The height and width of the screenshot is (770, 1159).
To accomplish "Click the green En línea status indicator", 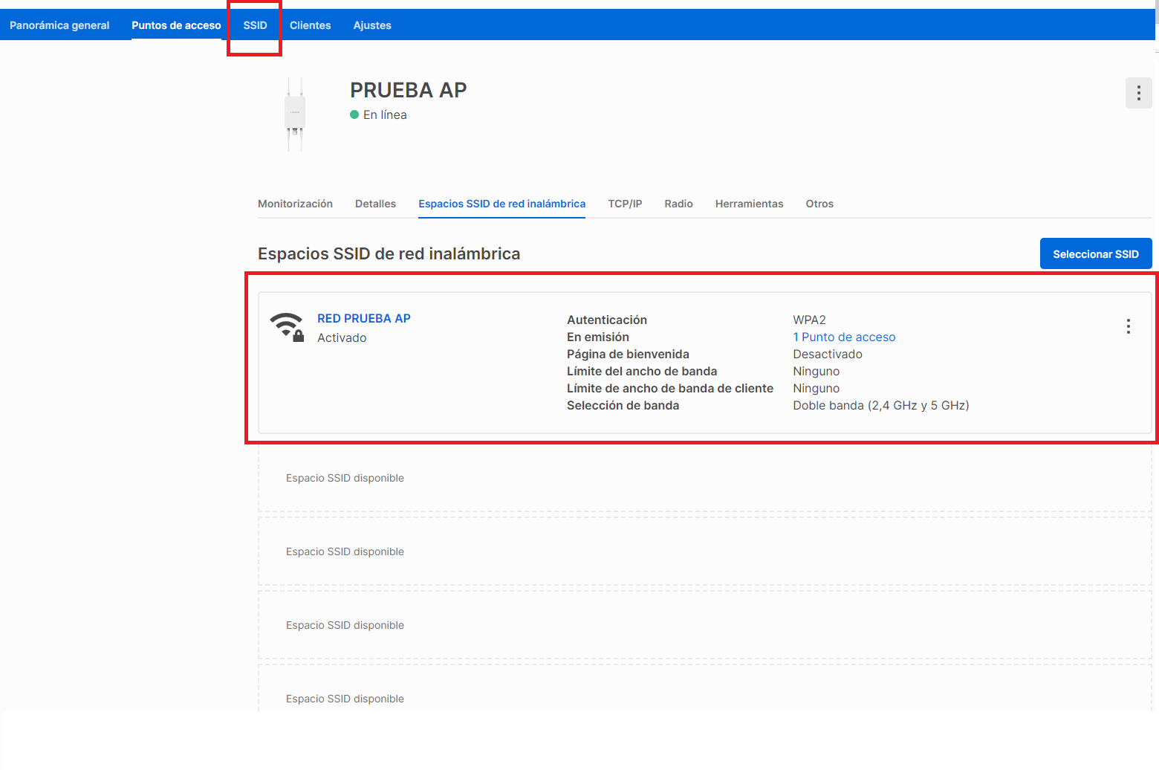I will point(354,114).
